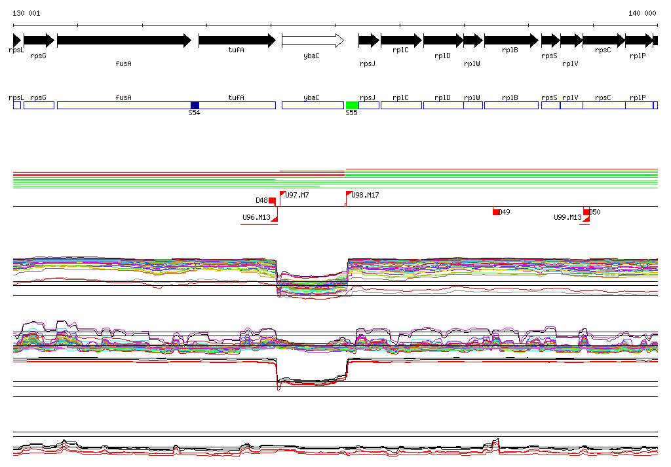Click the D48 red square marker
The height and width of the screenshot is (467, 671).
[272, 200]
